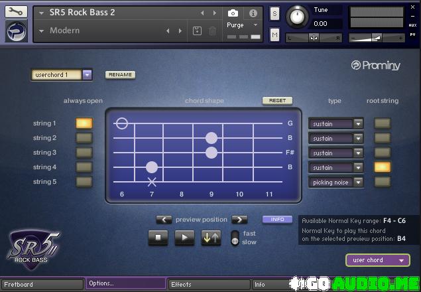Move preview position left with the arrow
The image size is (421, 292).
click(x=164, y=220)
